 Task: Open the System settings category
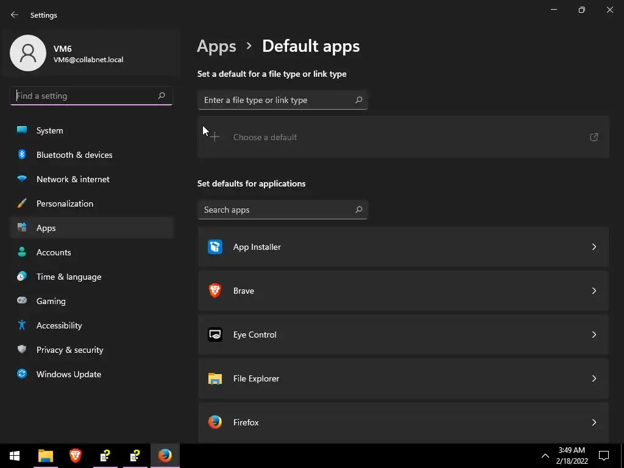[x=92, y=130]
